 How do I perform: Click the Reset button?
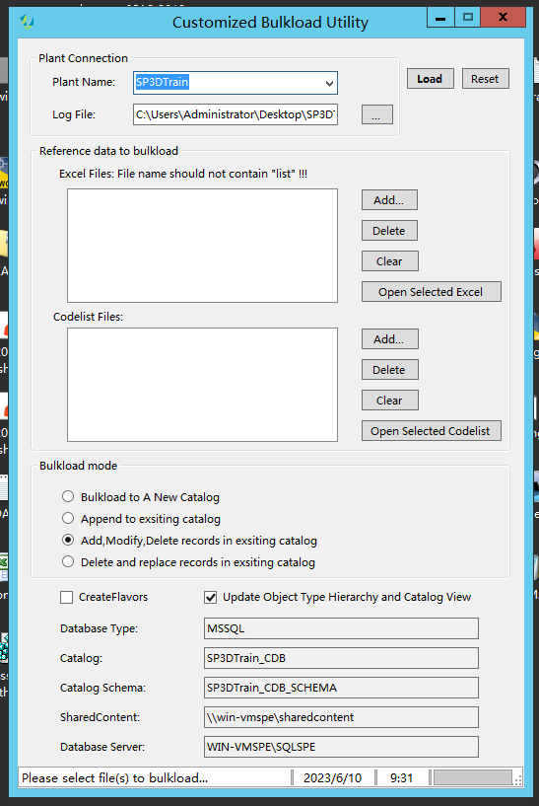click(485, 79)
